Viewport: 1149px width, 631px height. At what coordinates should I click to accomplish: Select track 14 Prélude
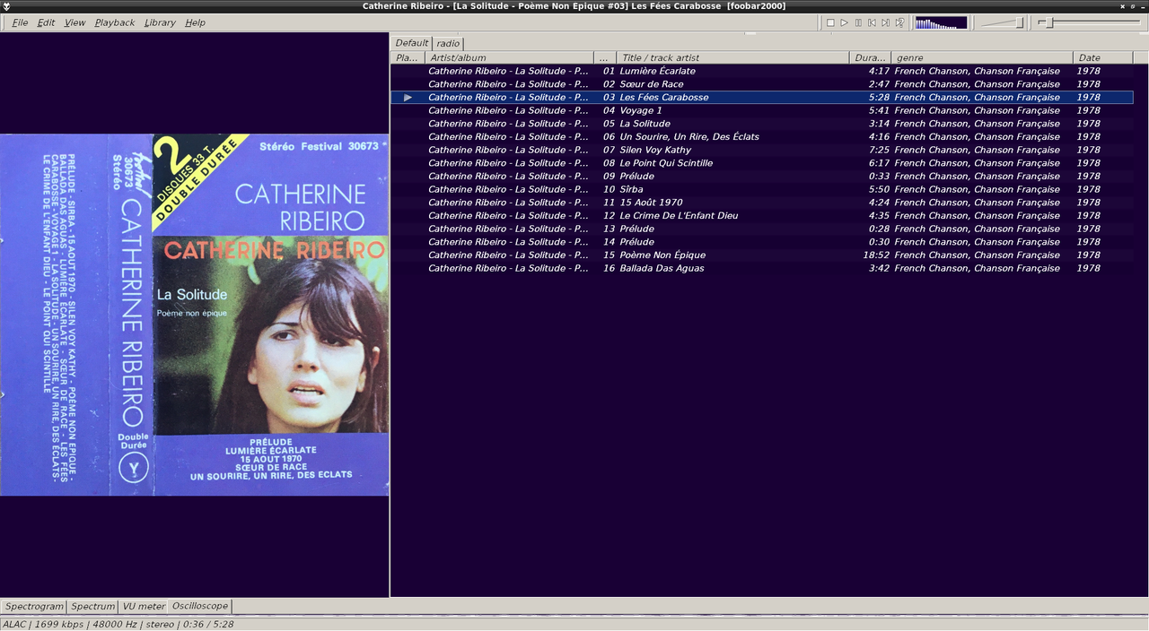point(762,242)
